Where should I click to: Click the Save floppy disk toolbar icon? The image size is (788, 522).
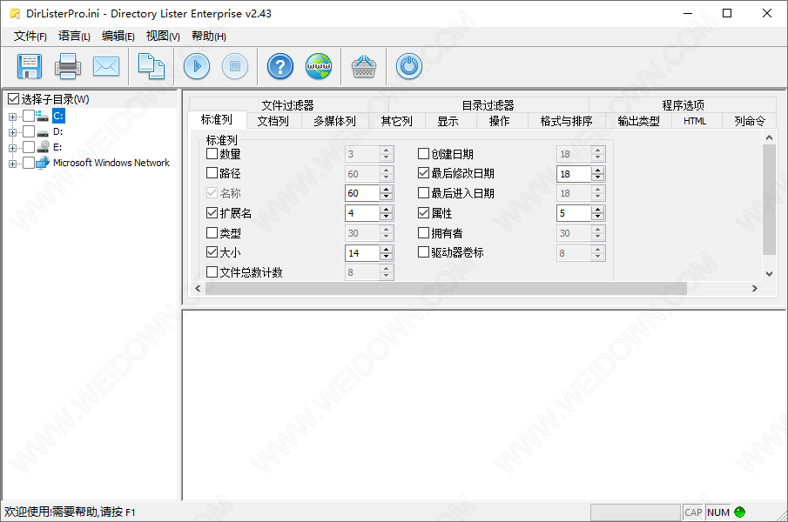[x=29, y=66]
